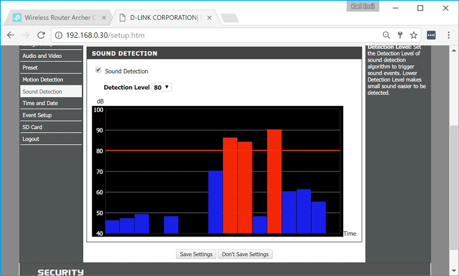Open the zoom magnifier icon in address bar

[x=386, y=35]
